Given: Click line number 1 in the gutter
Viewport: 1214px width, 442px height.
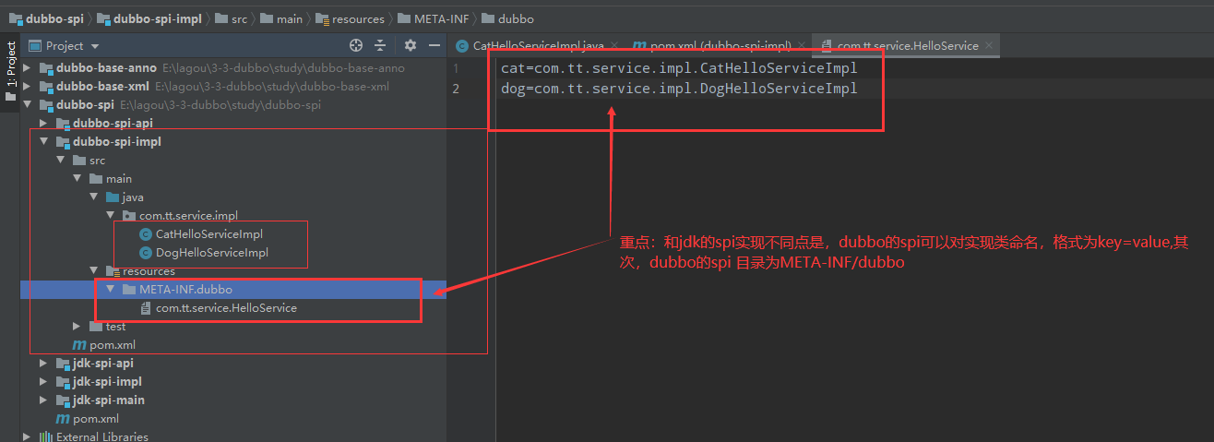Looking at the screenshot, I should pos(456,68).
